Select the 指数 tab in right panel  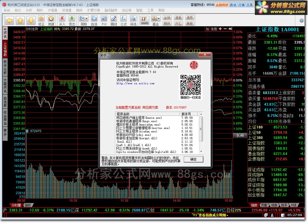point(254,205)
